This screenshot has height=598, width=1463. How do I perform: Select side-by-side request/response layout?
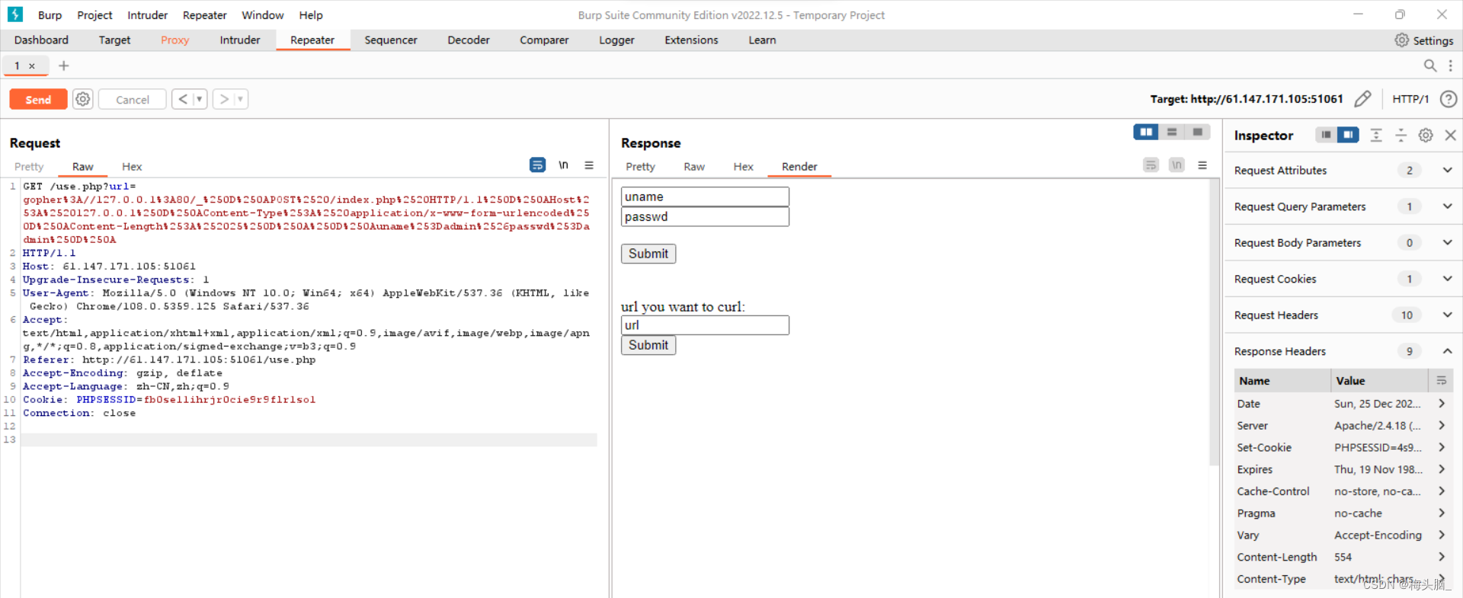click(x=1146, y=133)
